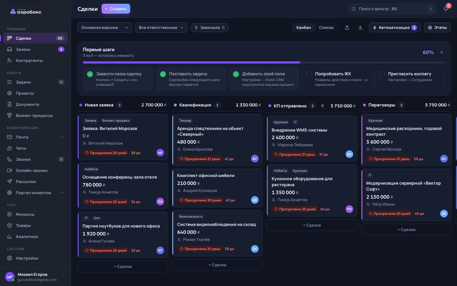Check the Попробовать ⌘K step circle

[309, 74]
